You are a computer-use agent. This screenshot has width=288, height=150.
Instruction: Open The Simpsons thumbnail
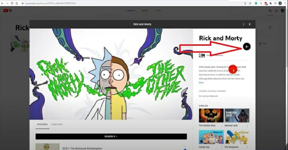pyautogui.click(x=237, y=137)
